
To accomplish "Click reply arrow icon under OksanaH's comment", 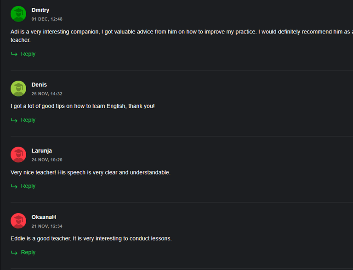I will [14, 253].
